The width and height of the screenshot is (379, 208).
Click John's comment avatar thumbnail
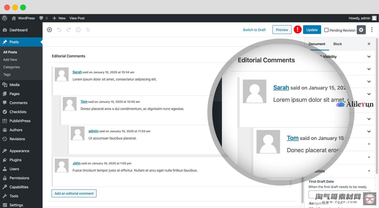point(62,166)
